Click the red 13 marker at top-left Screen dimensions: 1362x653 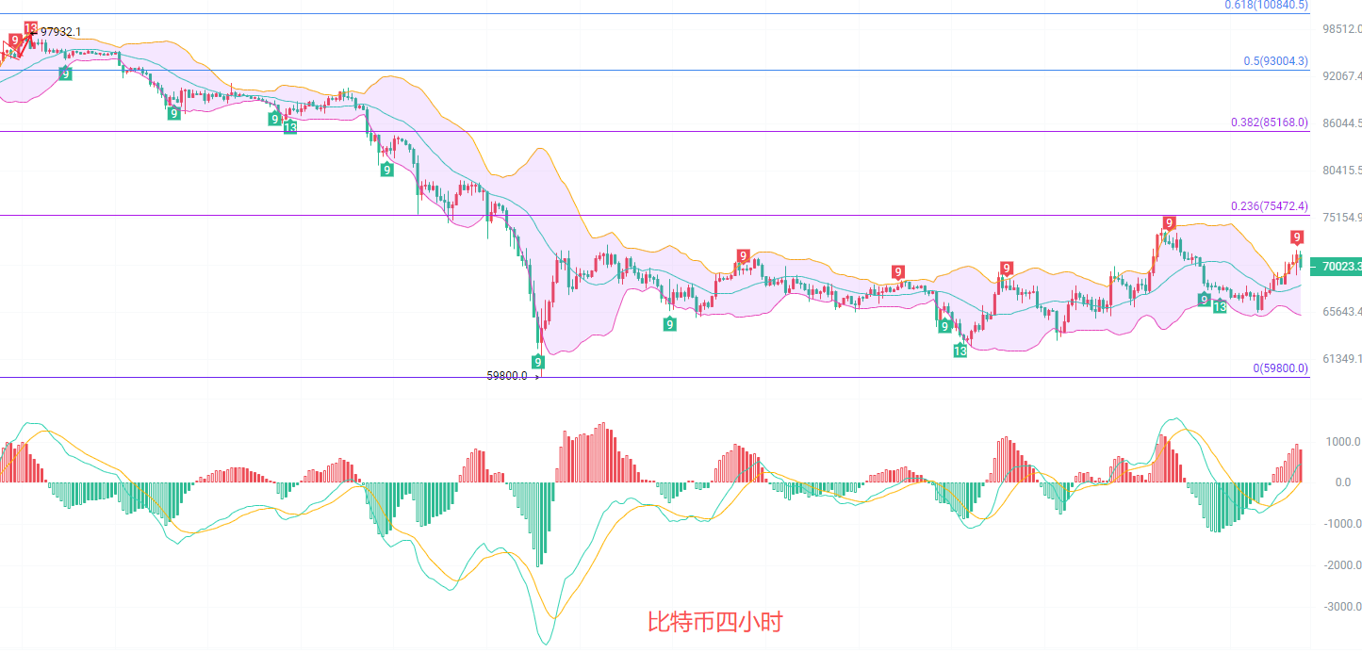30,27
